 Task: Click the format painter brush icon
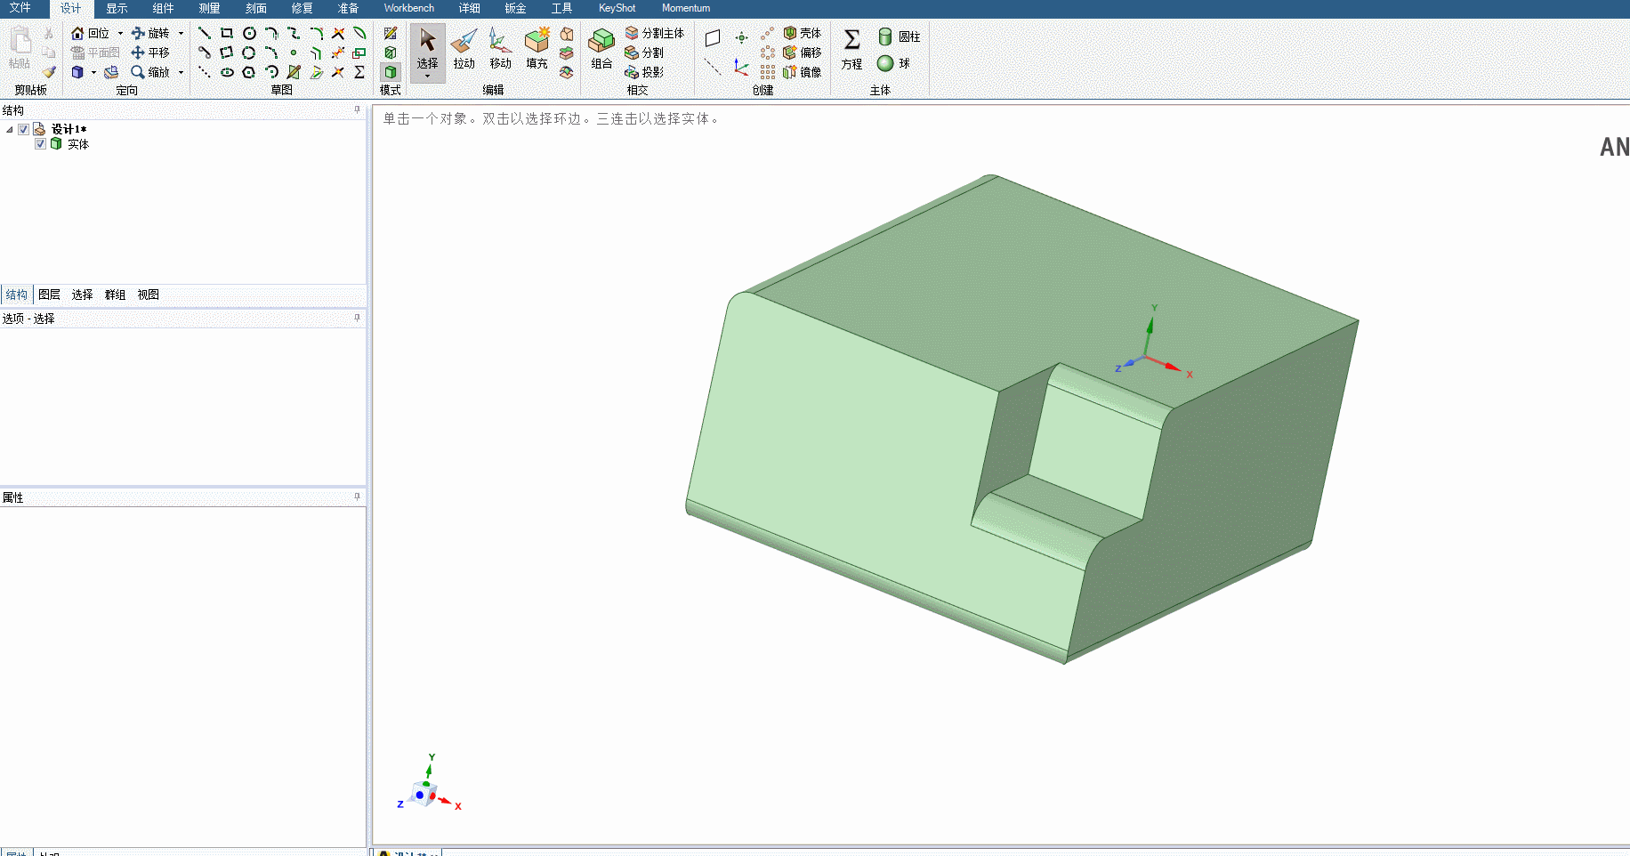(x=49, y=72)
